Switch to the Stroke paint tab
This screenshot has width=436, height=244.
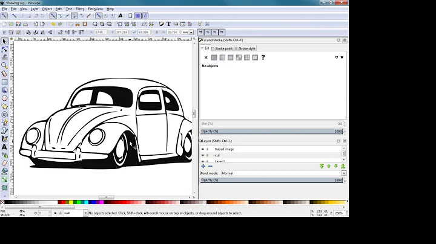coord(222,48)
